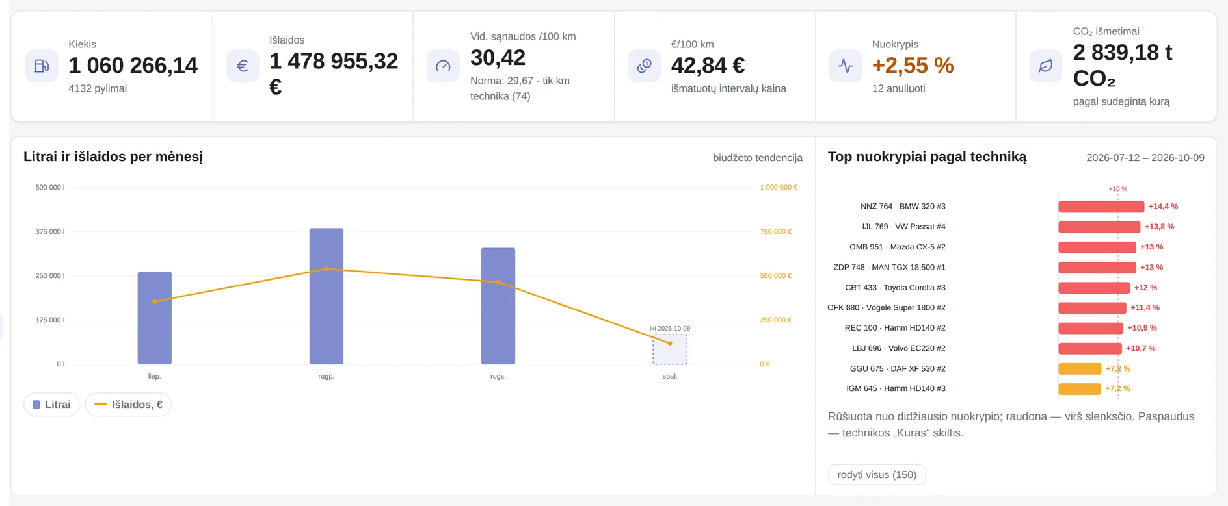Viewport: 1228px width, 506px height.
Task: Click the biudžeto tendencija label
Action: [x=758, y=158]
